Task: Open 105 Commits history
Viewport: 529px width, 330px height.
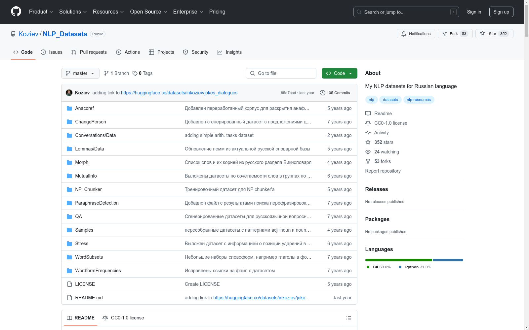Action: pyautogui.click(x=335, y=93)
